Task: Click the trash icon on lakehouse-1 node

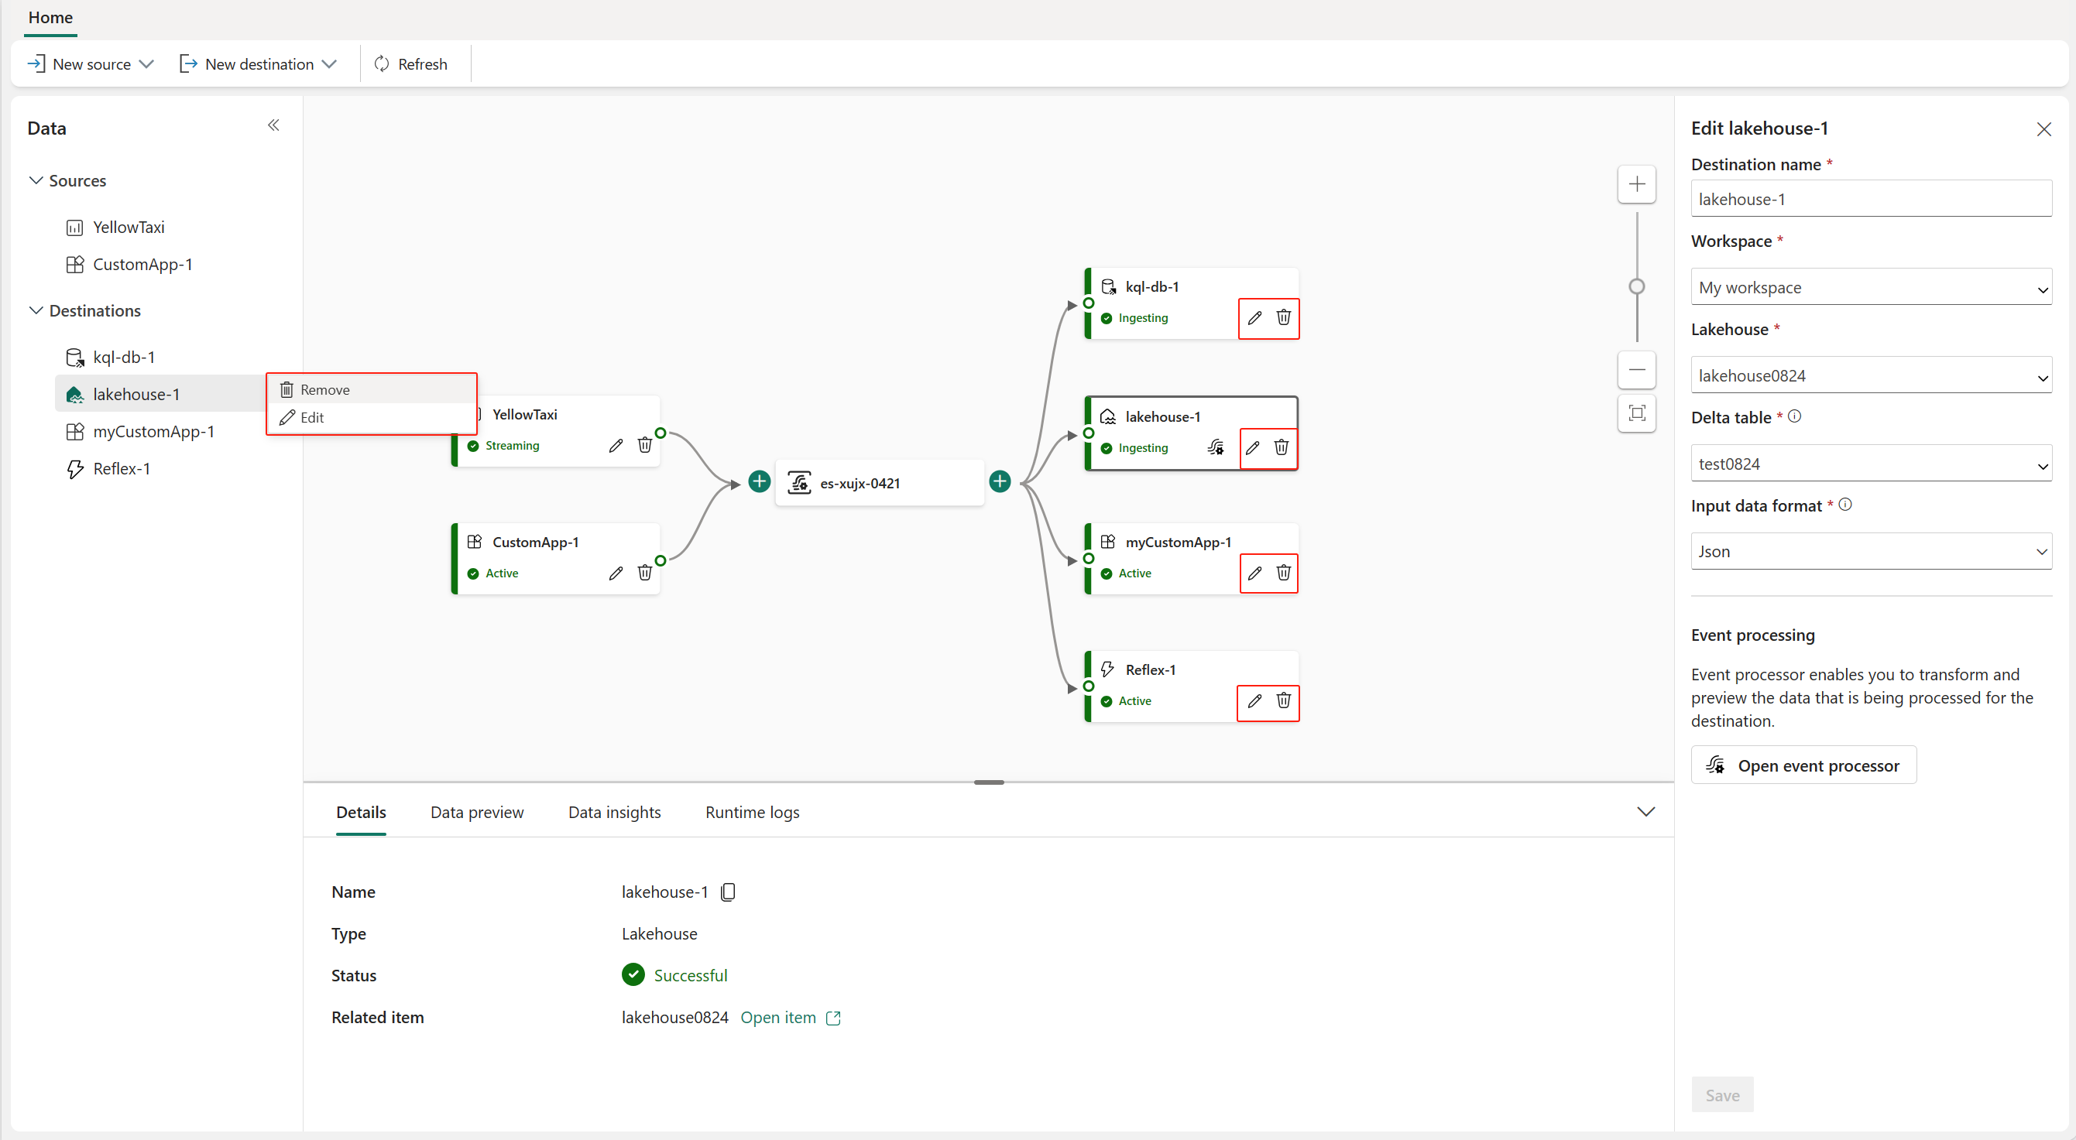Action: click(x=1282, y=447)
